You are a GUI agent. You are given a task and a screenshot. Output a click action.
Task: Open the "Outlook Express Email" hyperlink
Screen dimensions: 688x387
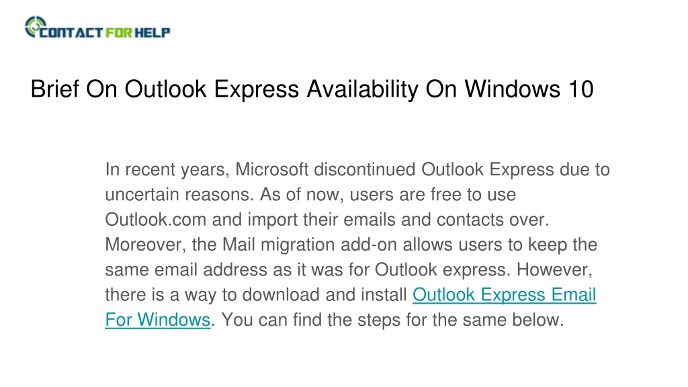(x=504, y=294)
